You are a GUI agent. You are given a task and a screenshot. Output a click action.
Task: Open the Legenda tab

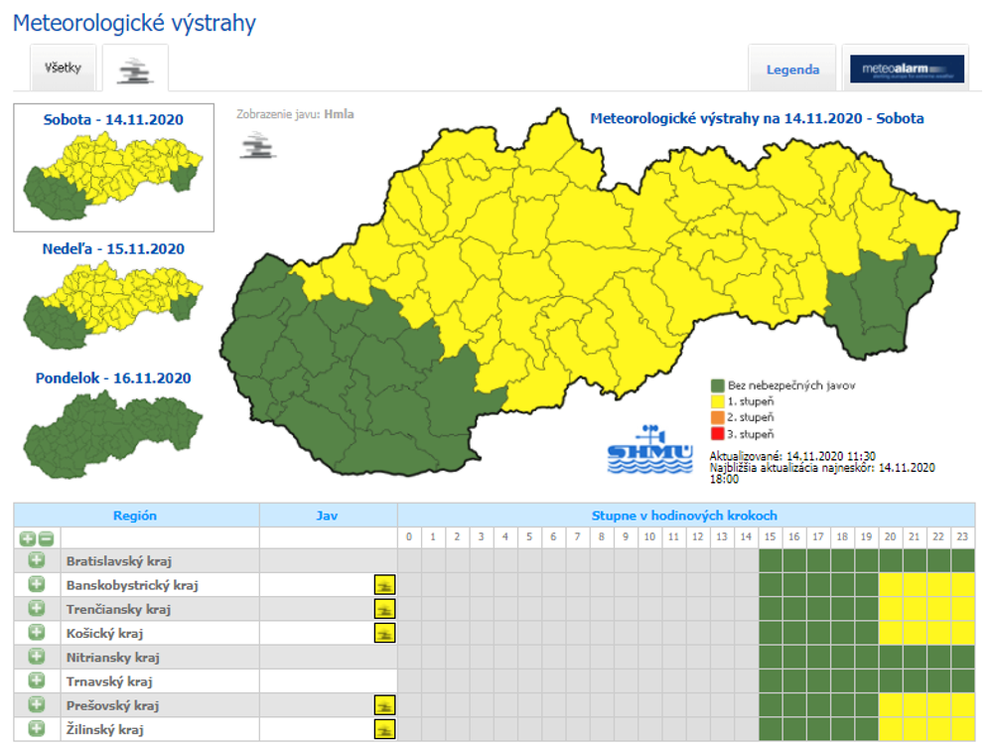click(792, 70)
